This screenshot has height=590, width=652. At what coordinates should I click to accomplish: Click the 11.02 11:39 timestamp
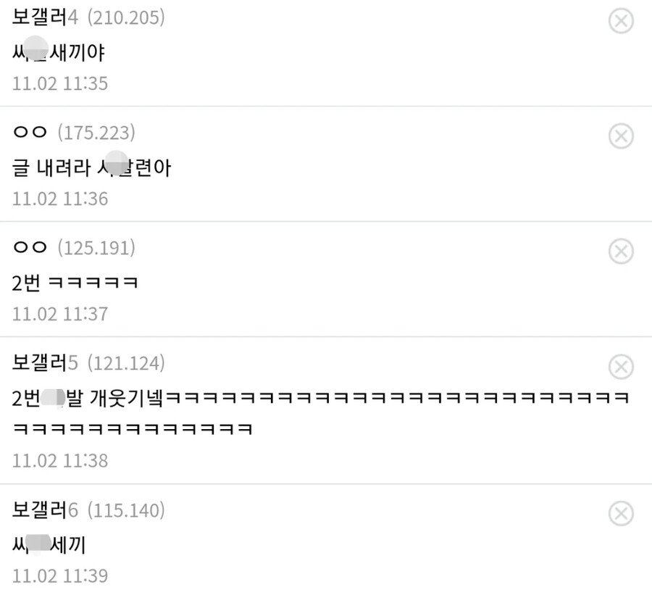(60, 576)
